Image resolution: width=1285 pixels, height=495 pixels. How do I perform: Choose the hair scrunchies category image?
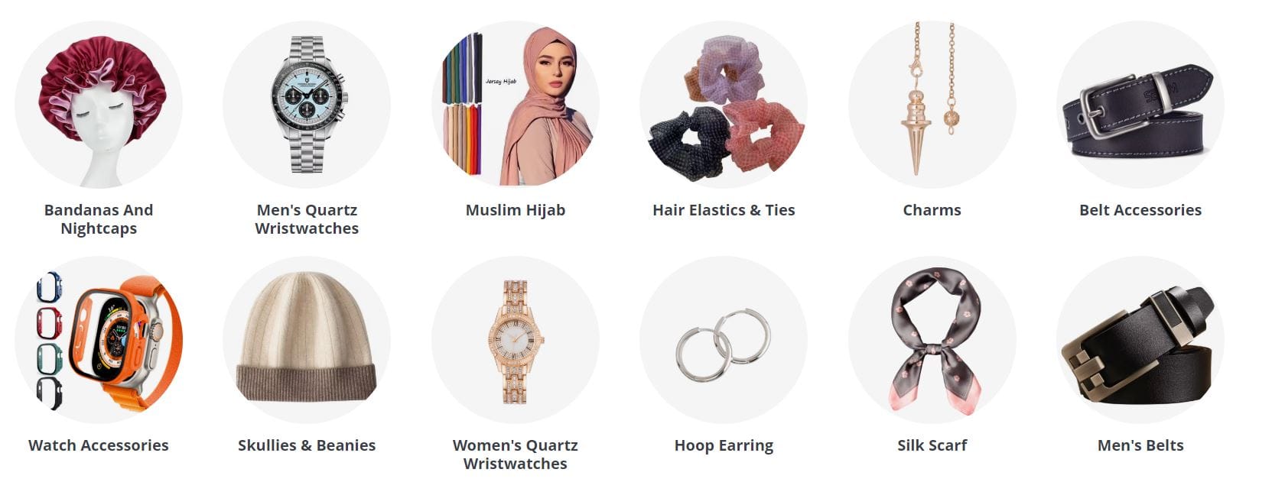point(724,105)
